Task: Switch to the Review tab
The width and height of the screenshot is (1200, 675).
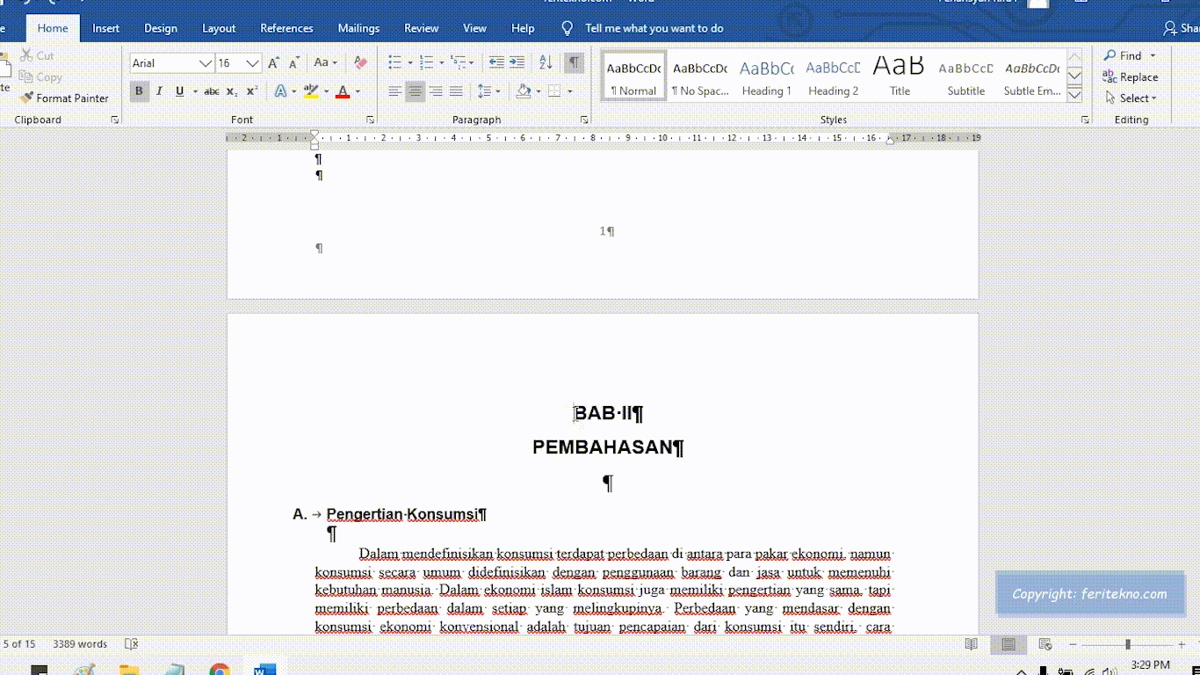Action: (x=422, y=28)
